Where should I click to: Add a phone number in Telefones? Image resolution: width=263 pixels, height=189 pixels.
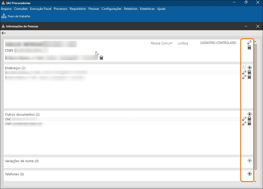249,174
